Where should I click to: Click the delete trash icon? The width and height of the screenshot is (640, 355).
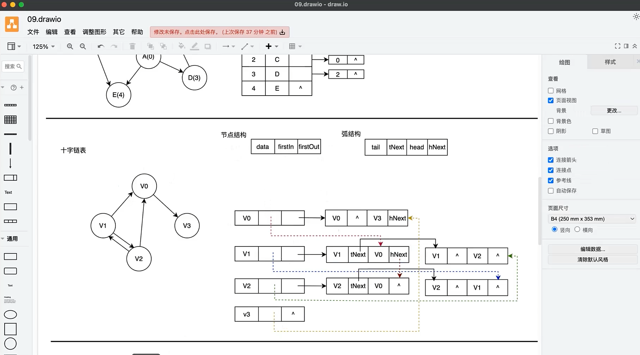[132, 46]
